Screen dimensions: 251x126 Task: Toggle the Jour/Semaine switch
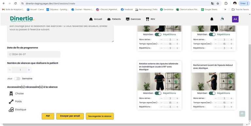(17, 79)
